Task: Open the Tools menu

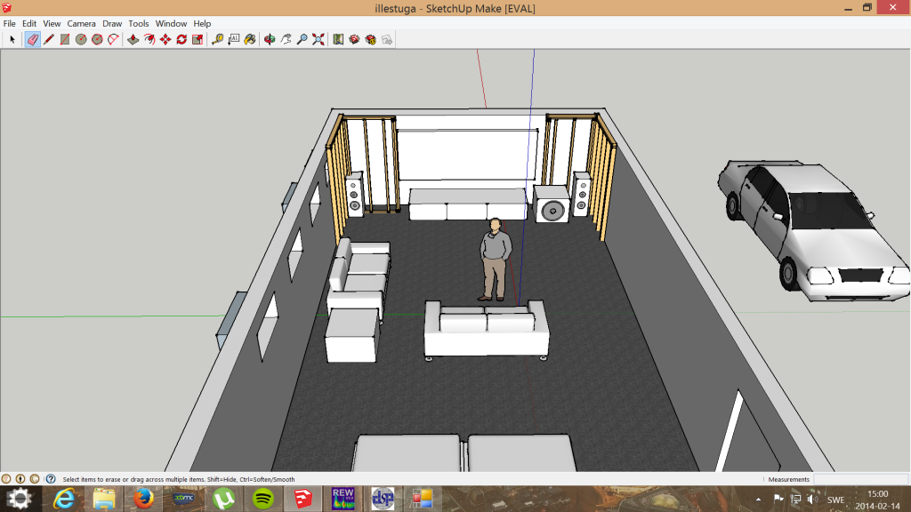Action: 139,23
